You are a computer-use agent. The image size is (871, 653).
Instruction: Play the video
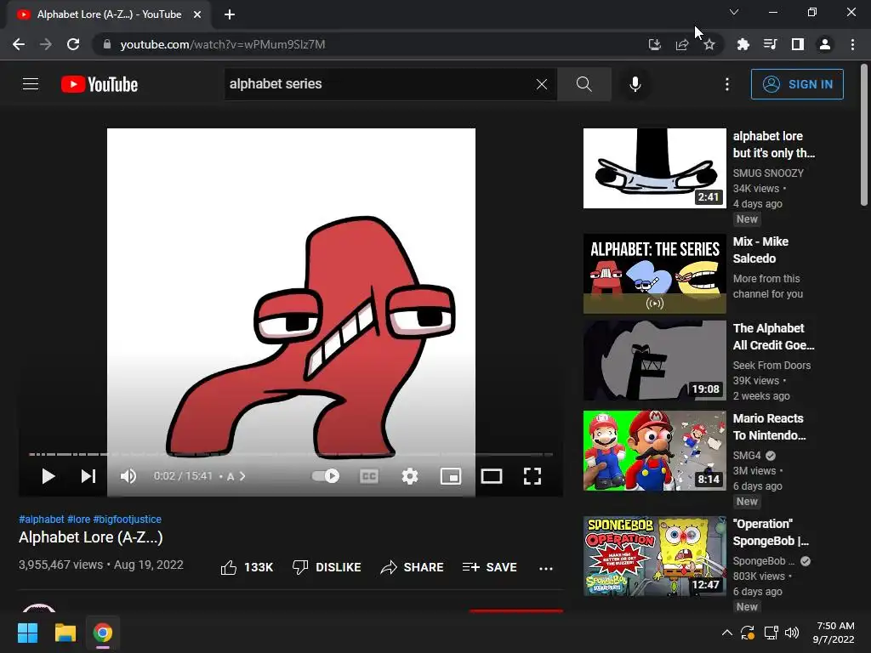click(x=48, y=476)
